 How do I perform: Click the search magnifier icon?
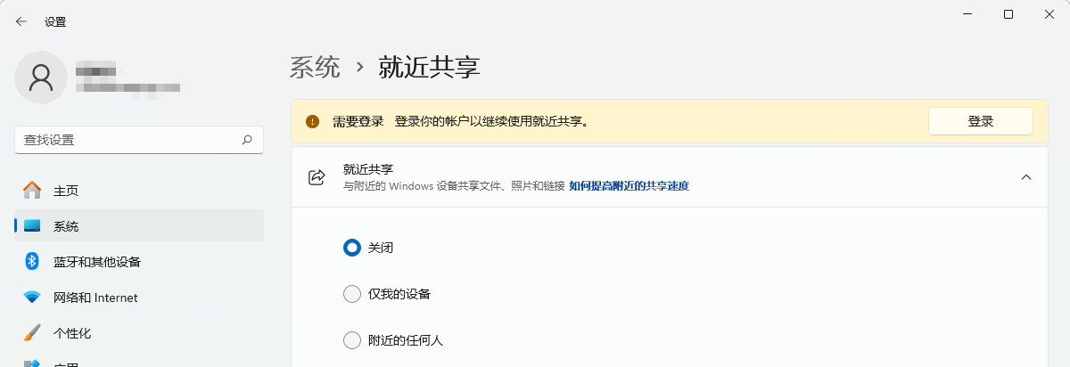[247, 140]
